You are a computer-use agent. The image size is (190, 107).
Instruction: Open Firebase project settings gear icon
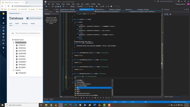point(3,23)
